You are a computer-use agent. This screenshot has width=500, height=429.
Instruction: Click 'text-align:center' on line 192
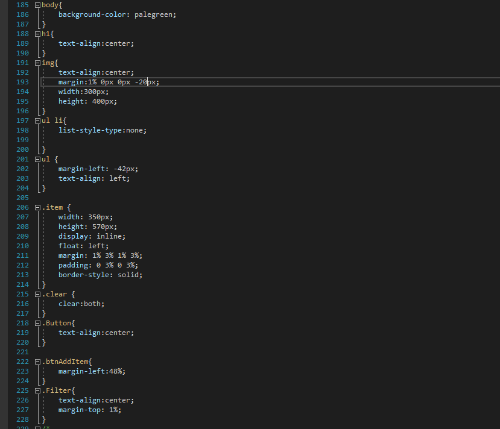coord(94,73)
